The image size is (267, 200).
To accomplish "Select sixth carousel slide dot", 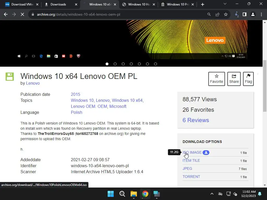I will [x=148, y=64].
